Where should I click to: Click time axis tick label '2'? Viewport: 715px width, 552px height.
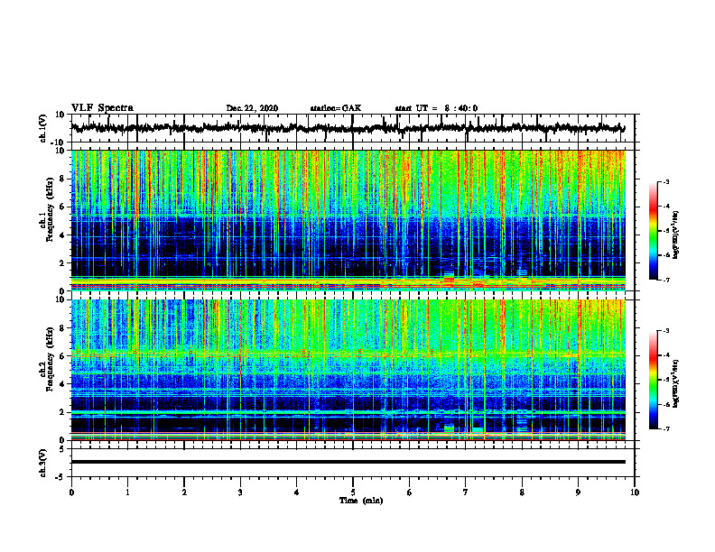coord(184,492)
